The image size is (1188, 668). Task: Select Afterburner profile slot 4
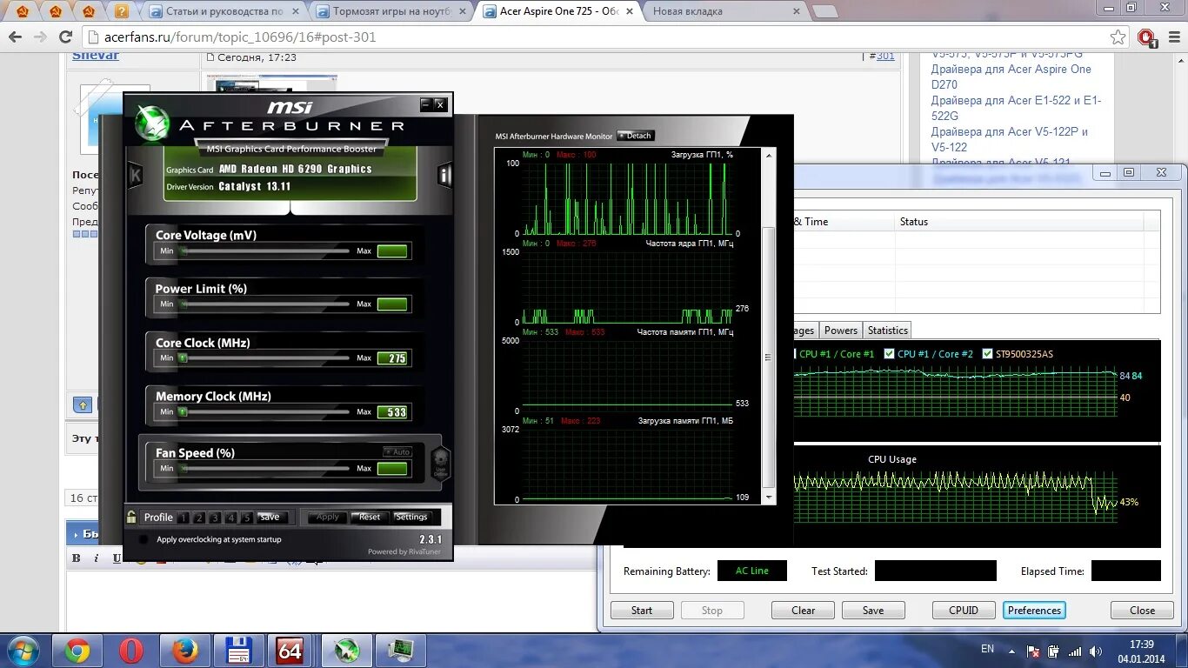[x=230, y=518]
